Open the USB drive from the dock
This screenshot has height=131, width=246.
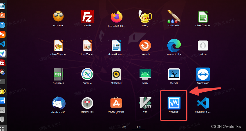[x=2, y=119]
